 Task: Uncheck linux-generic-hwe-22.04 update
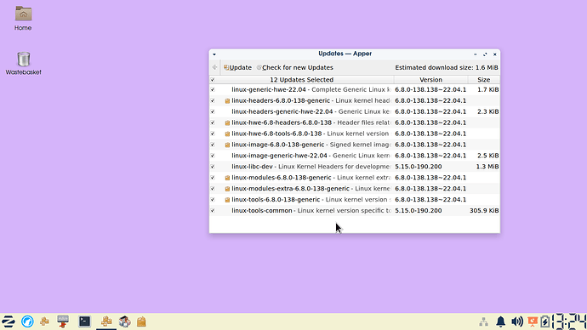tap(213, 90)
